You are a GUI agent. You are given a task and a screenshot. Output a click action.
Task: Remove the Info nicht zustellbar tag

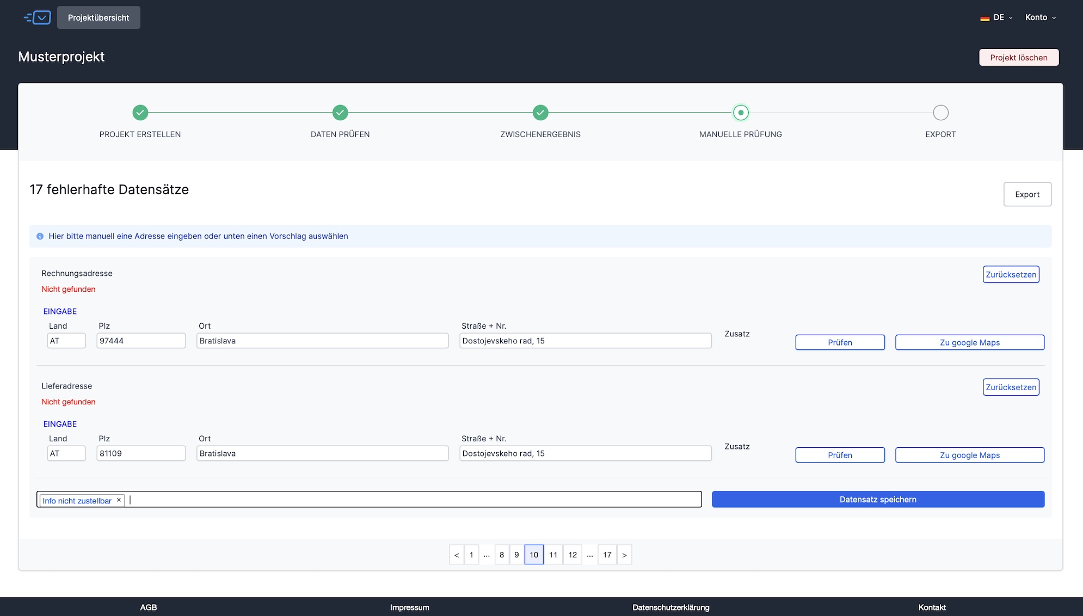pos(119,500)
